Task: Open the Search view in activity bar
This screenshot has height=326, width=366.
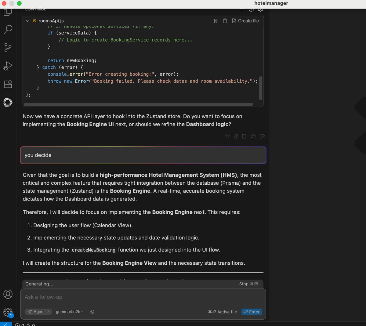Action: (8, 29)
